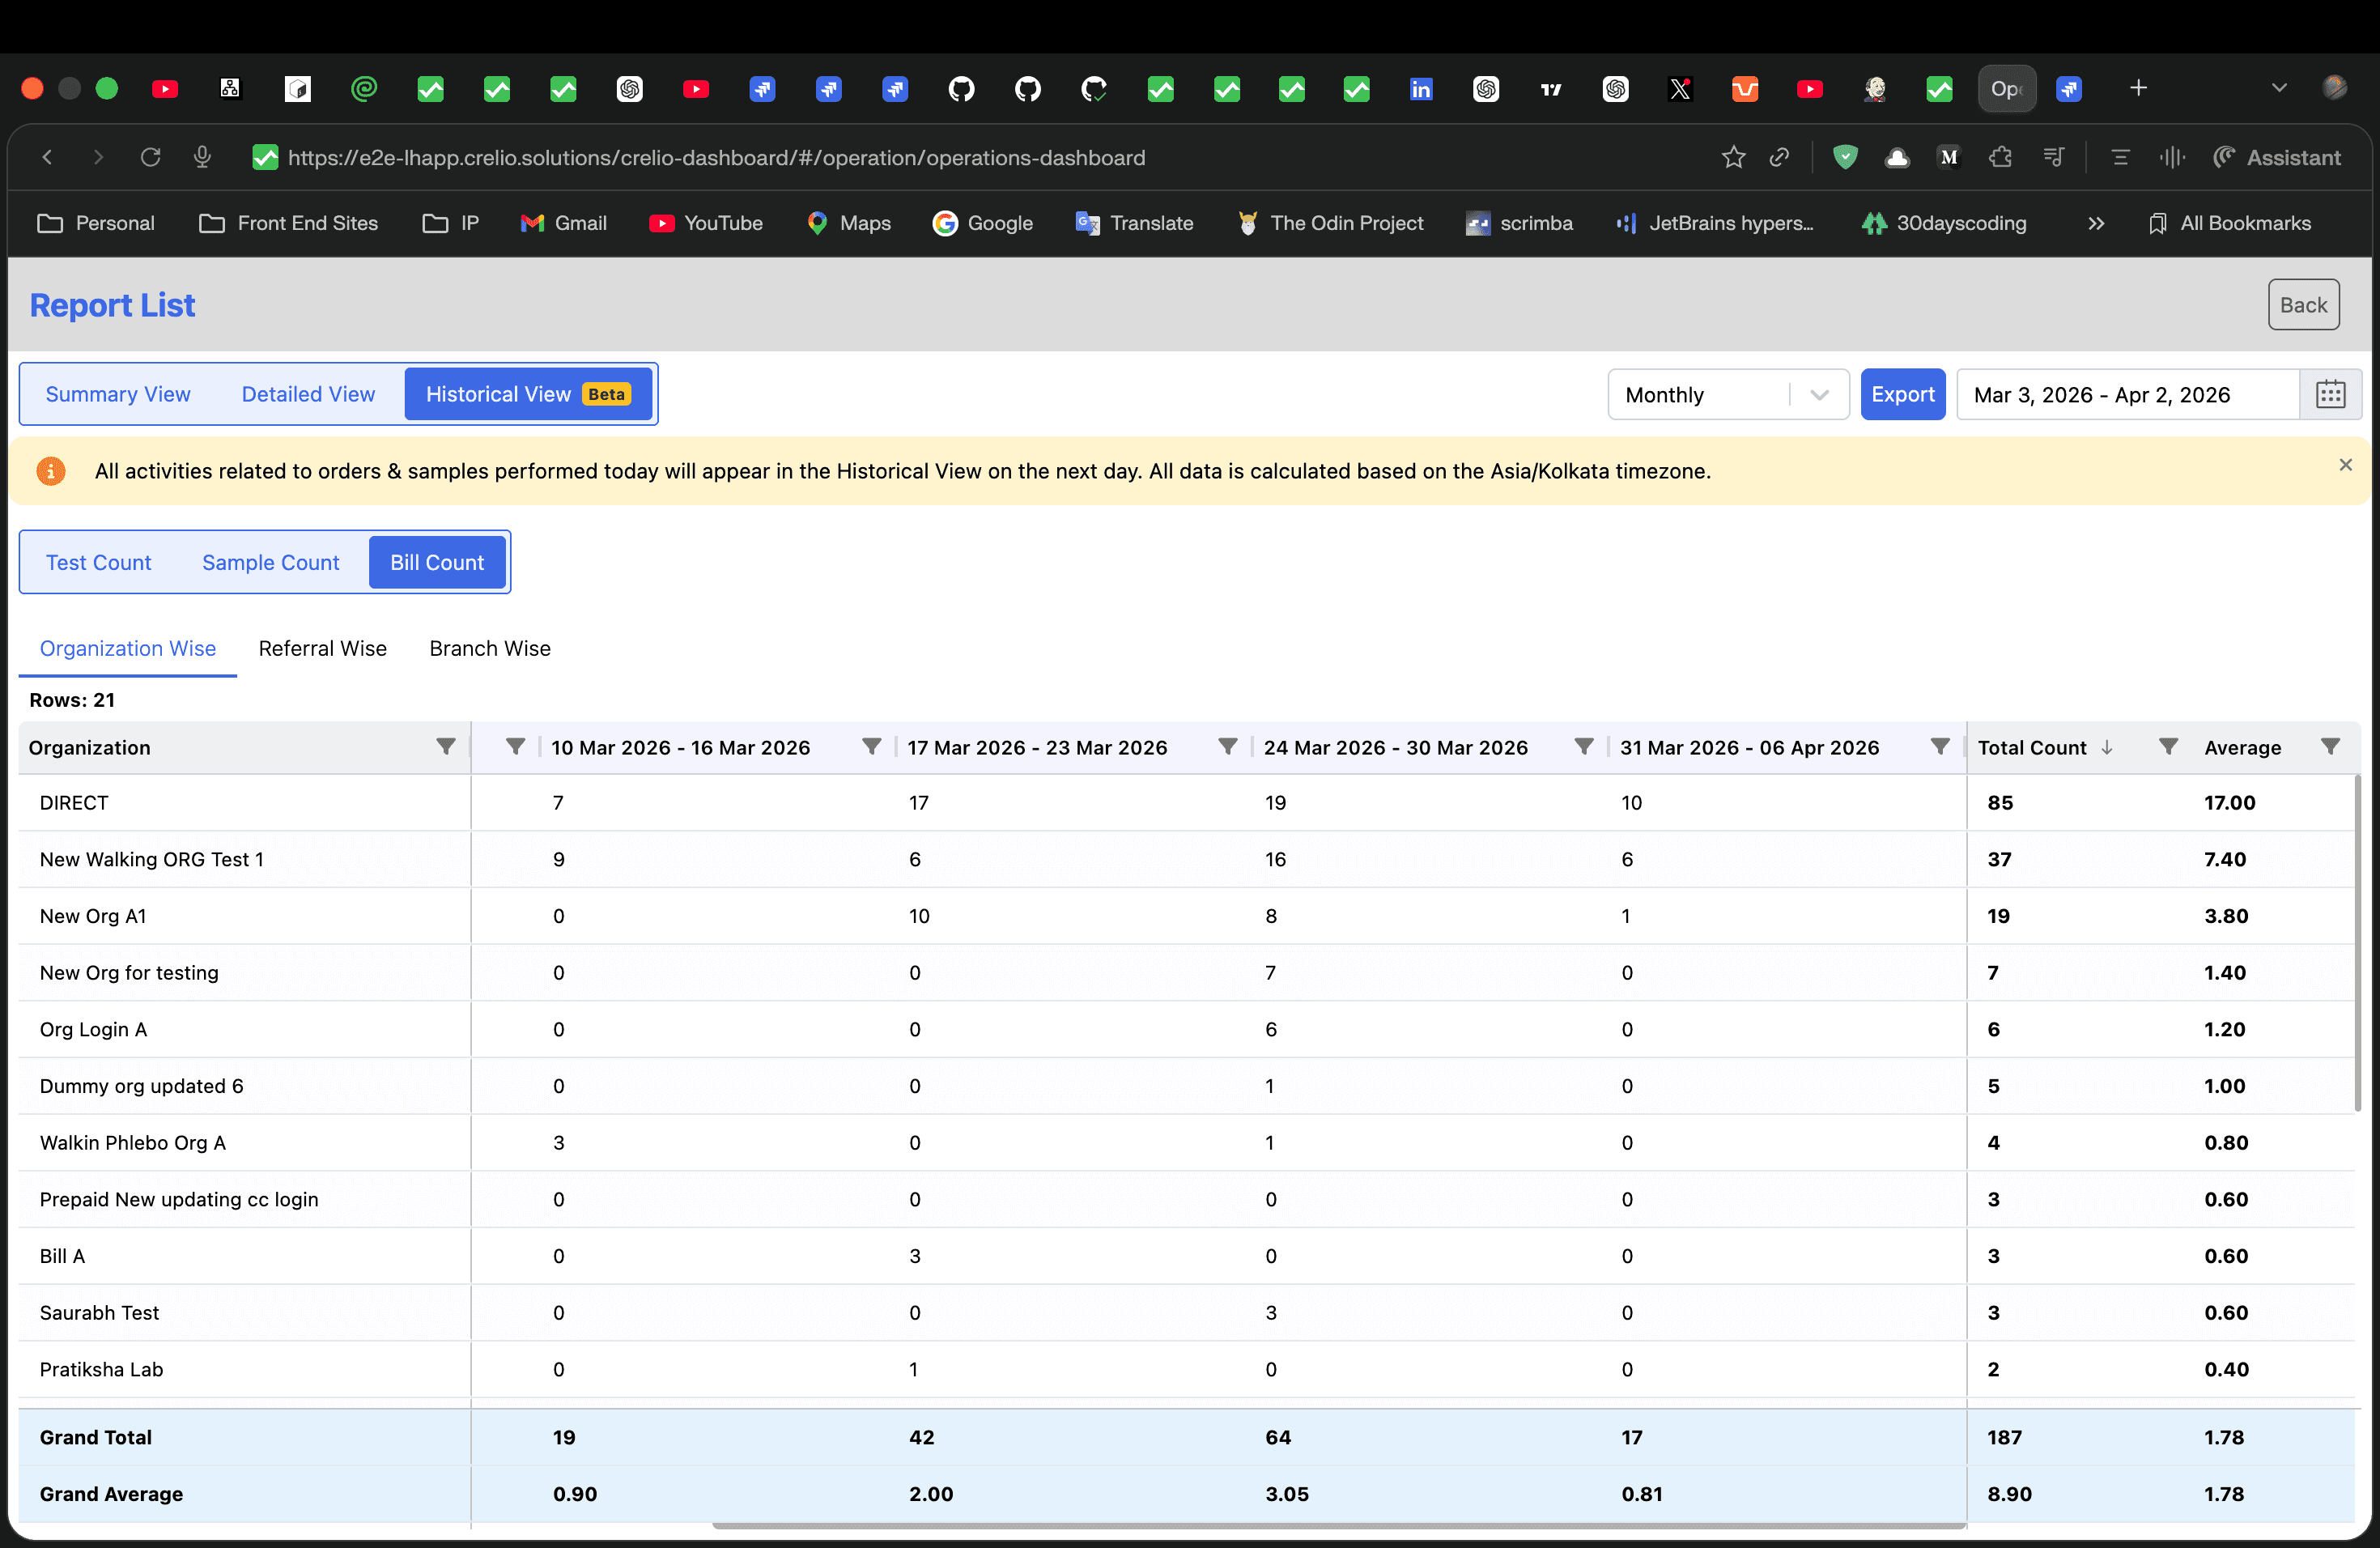Go back using browser back arrow
Image resolution: width=2380 pixels, height=1548 pixels.
47,157
